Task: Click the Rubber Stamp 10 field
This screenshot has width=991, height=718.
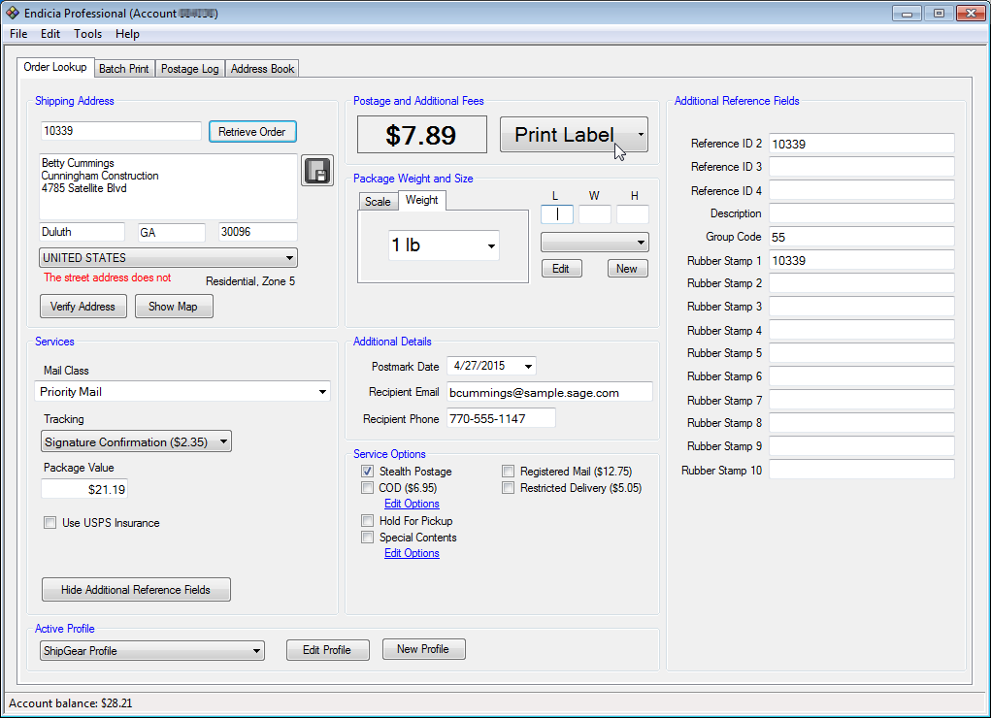Action: tap(862, 470)
